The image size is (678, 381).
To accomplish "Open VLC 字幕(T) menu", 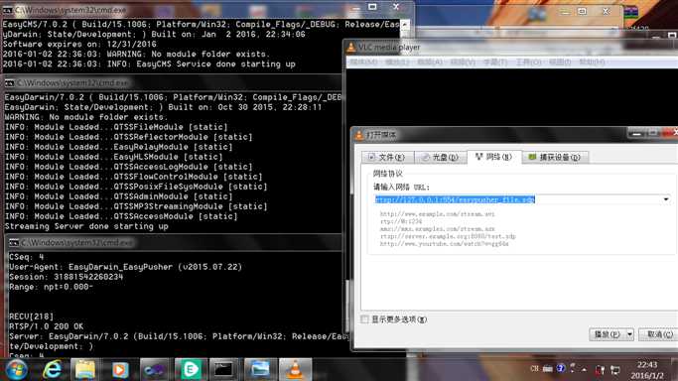I will click(x=495, y=63).
